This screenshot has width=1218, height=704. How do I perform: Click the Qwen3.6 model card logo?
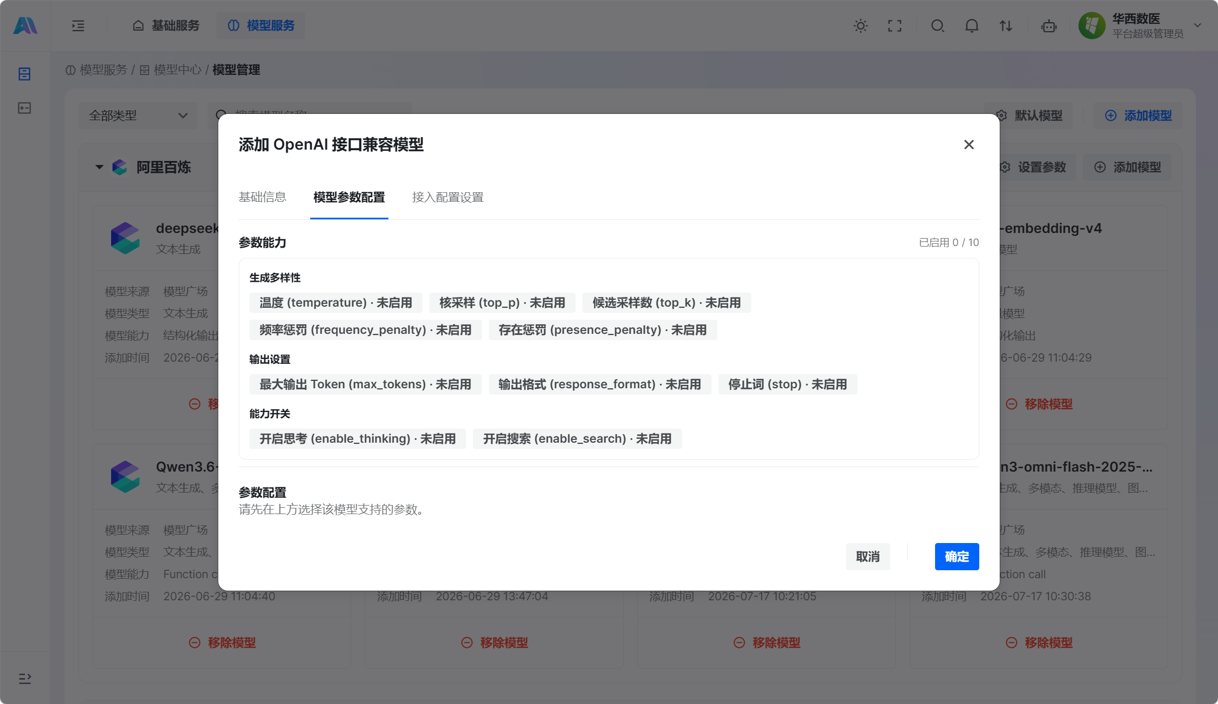[x=125, y=477]
